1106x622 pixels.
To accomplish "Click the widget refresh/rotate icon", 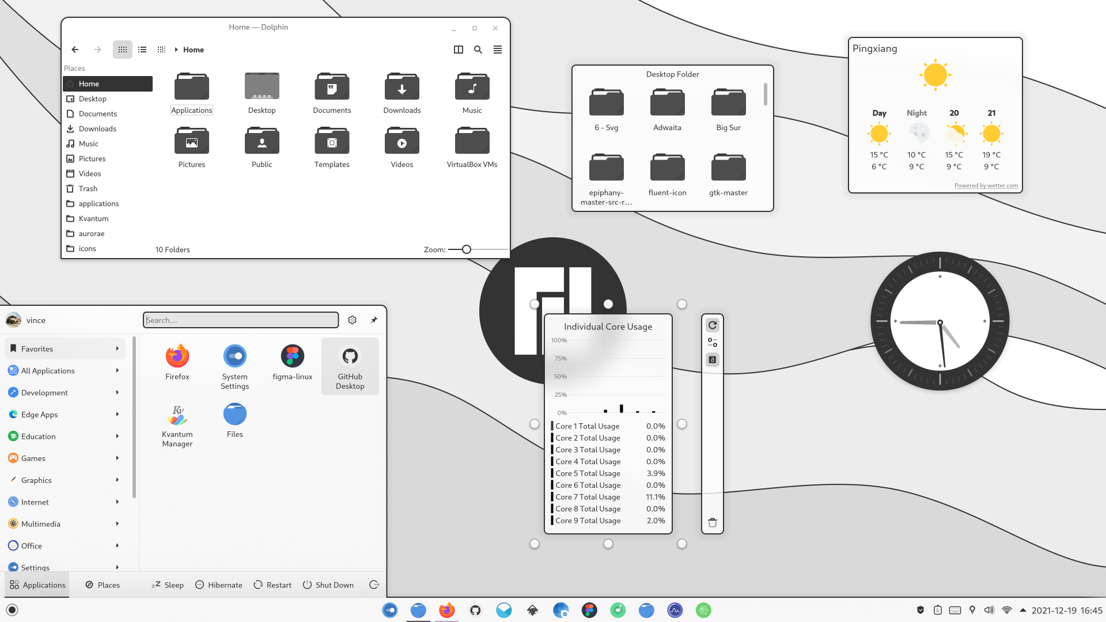I will tap(713, 325).
